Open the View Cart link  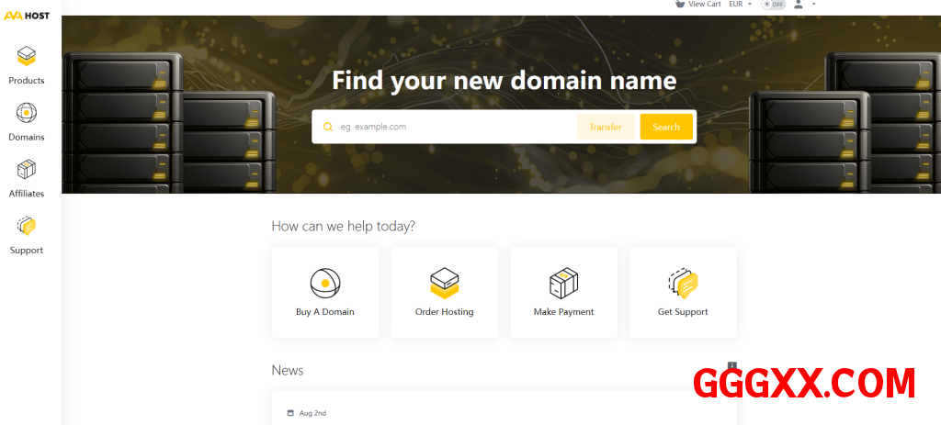click(x=704, y=5)
